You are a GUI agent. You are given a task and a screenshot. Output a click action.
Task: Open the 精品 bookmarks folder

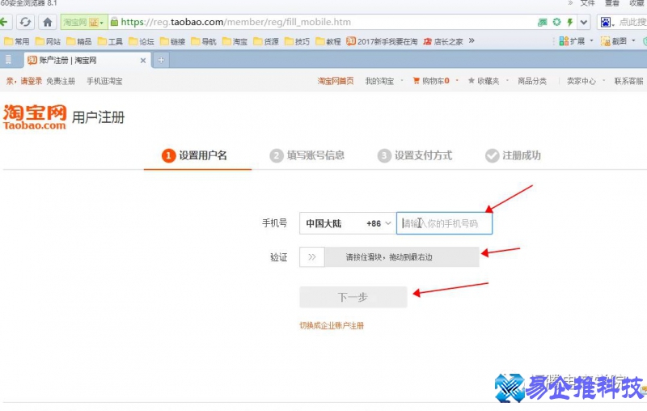click(78, 41)
